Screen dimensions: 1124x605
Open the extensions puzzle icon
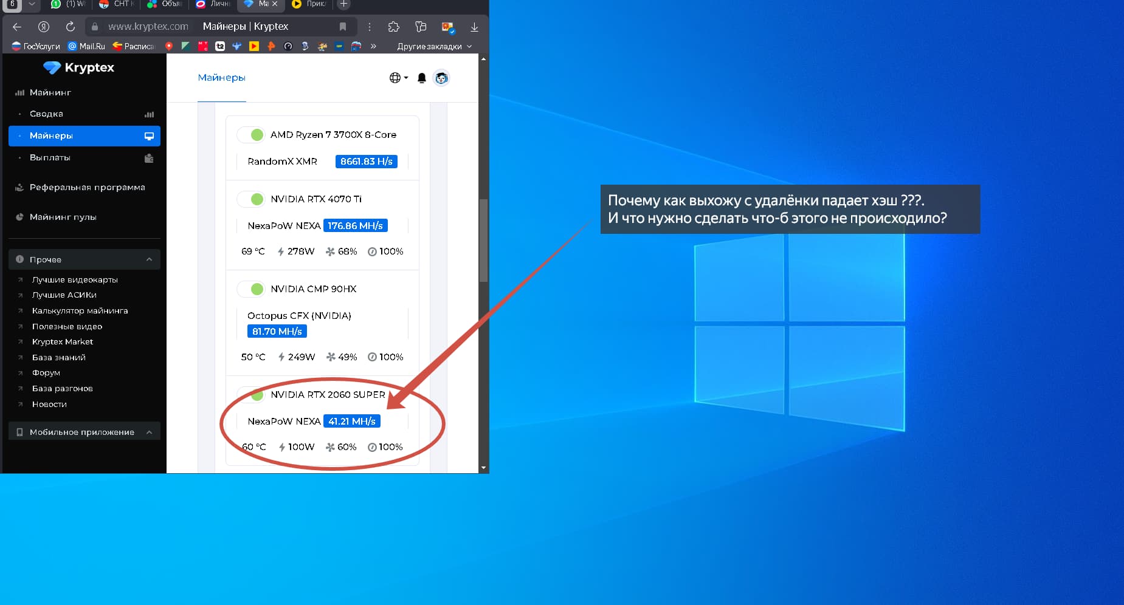(x=394, y=27)
